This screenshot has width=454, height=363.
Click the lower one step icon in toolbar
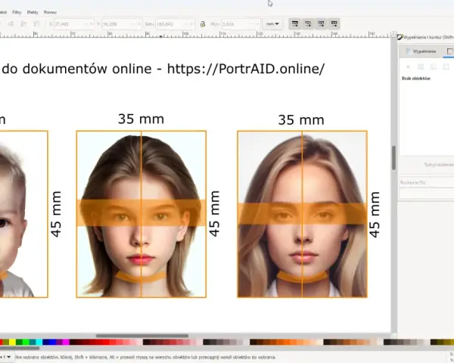tap(23, 24)
